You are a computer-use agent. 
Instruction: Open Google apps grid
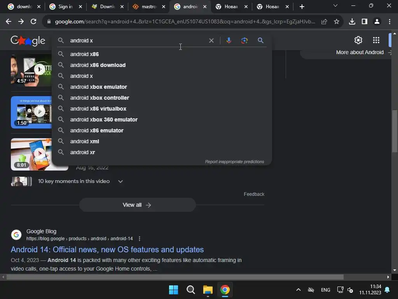tap(376, 40)
